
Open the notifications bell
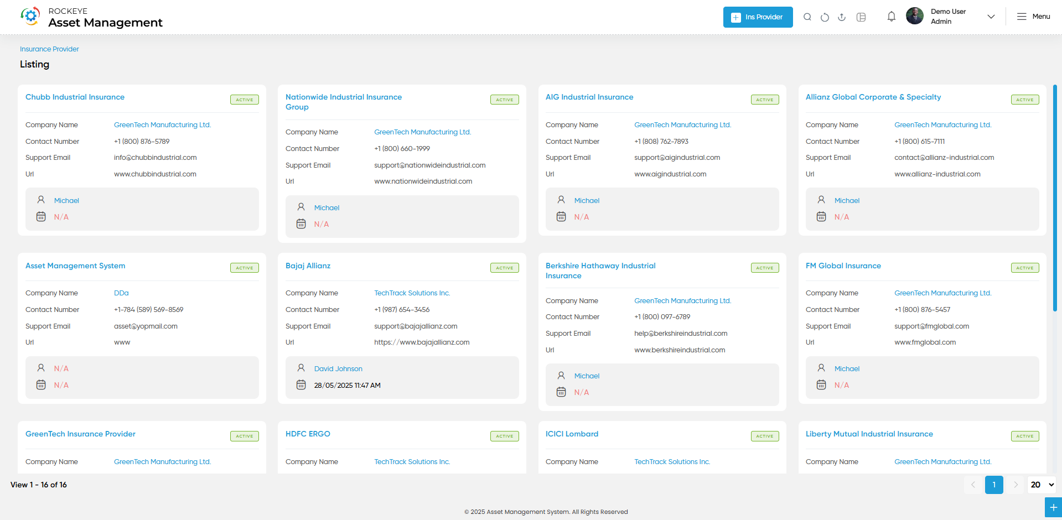click(891, 17)
